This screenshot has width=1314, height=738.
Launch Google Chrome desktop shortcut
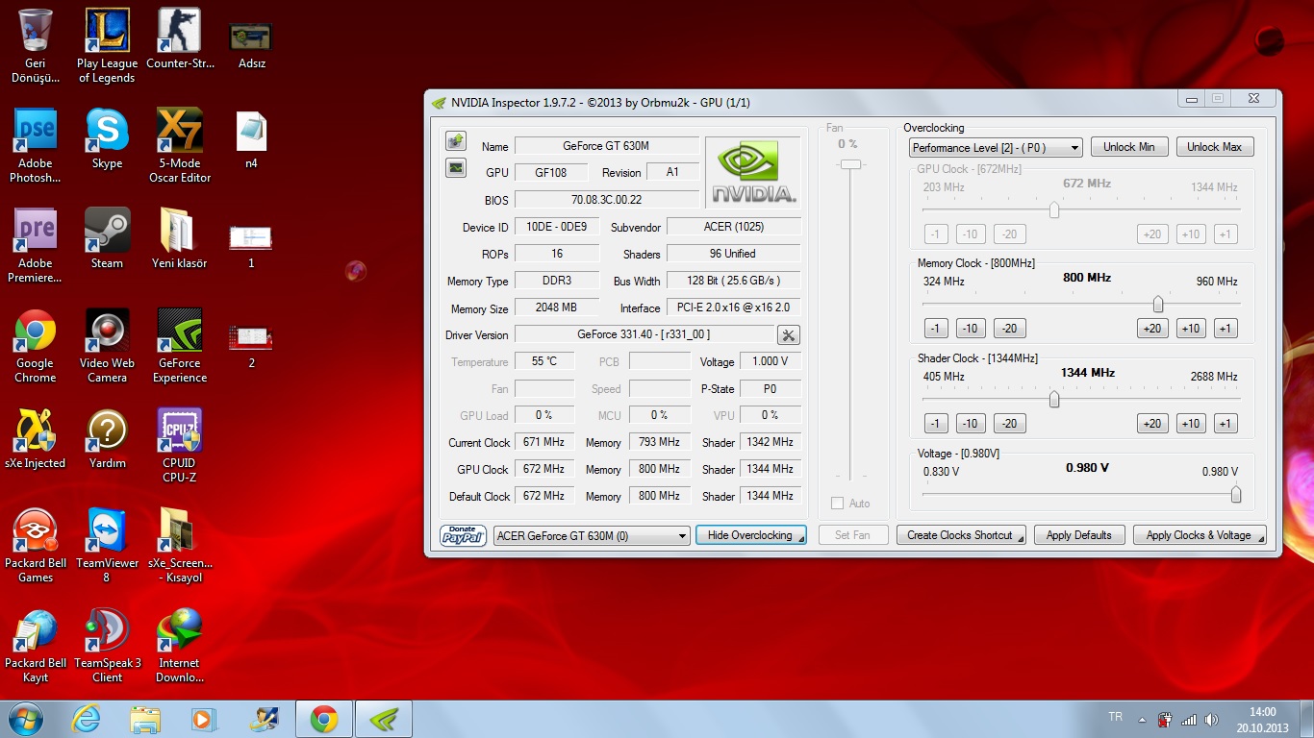(x=36, y=345)
